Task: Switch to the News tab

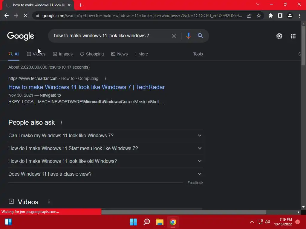Action: coord(120,54)
